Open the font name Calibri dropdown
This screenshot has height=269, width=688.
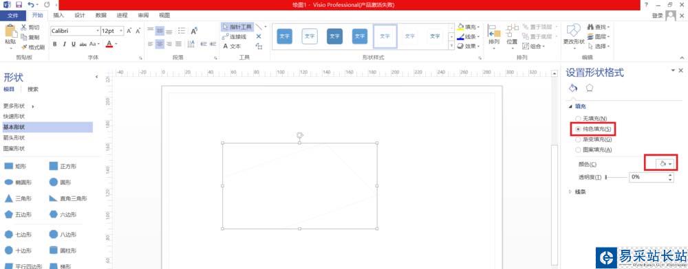[98, 31]
